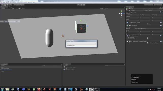Toggle the Static checkbox in Inspector

coord(159,9)
